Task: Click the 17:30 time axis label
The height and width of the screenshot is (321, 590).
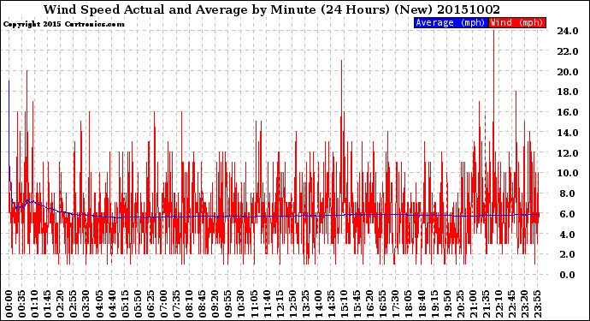Action: (395, 304)
